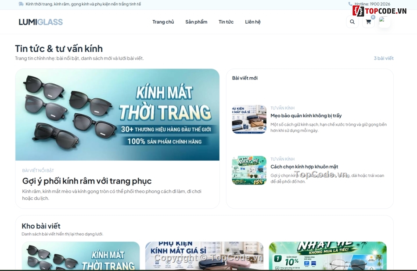Click the Kho bài viết heading
Image resolution: width=417 pixels, height=271 pixels.
pyautogui.click(x=41, y=226)
